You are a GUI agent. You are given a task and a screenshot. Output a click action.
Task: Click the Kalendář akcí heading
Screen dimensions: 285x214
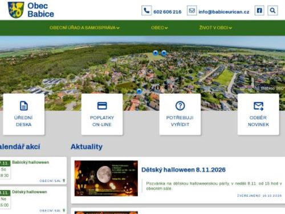click(20, 147)
